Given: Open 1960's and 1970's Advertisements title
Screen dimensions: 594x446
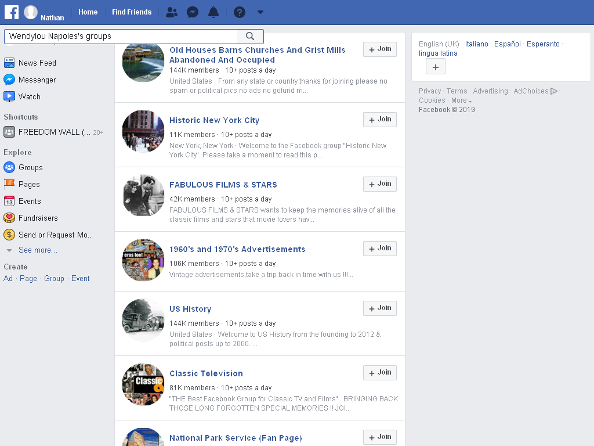Looking at the screenshot, I should click(237, 249).
